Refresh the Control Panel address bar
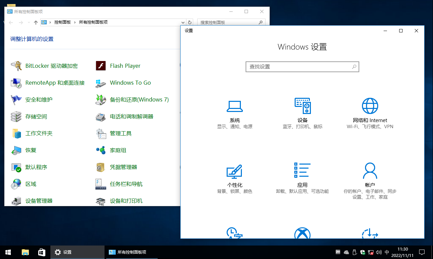 point(190,23)
